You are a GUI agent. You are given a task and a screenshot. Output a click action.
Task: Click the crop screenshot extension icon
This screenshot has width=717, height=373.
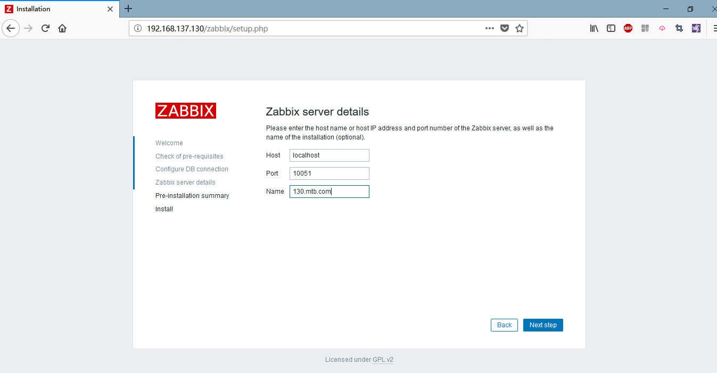(x=679, y=28)
